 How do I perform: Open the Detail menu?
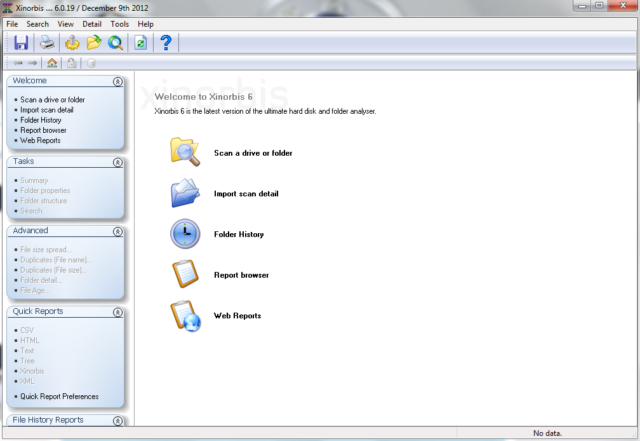[92, 24]
